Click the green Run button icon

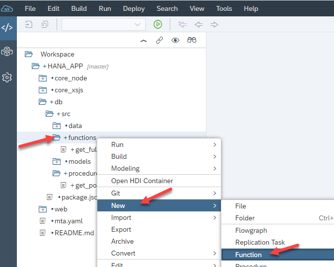tap(158, 24)
